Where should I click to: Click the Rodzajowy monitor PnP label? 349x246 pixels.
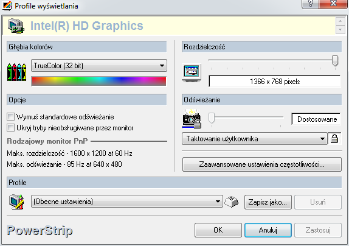[47, 141]
